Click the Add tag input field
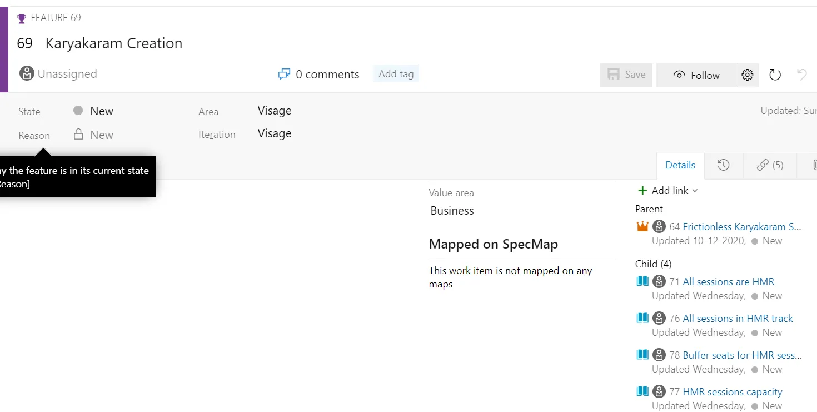The height and width of the screenshot is (412, 817). (396, 73)
